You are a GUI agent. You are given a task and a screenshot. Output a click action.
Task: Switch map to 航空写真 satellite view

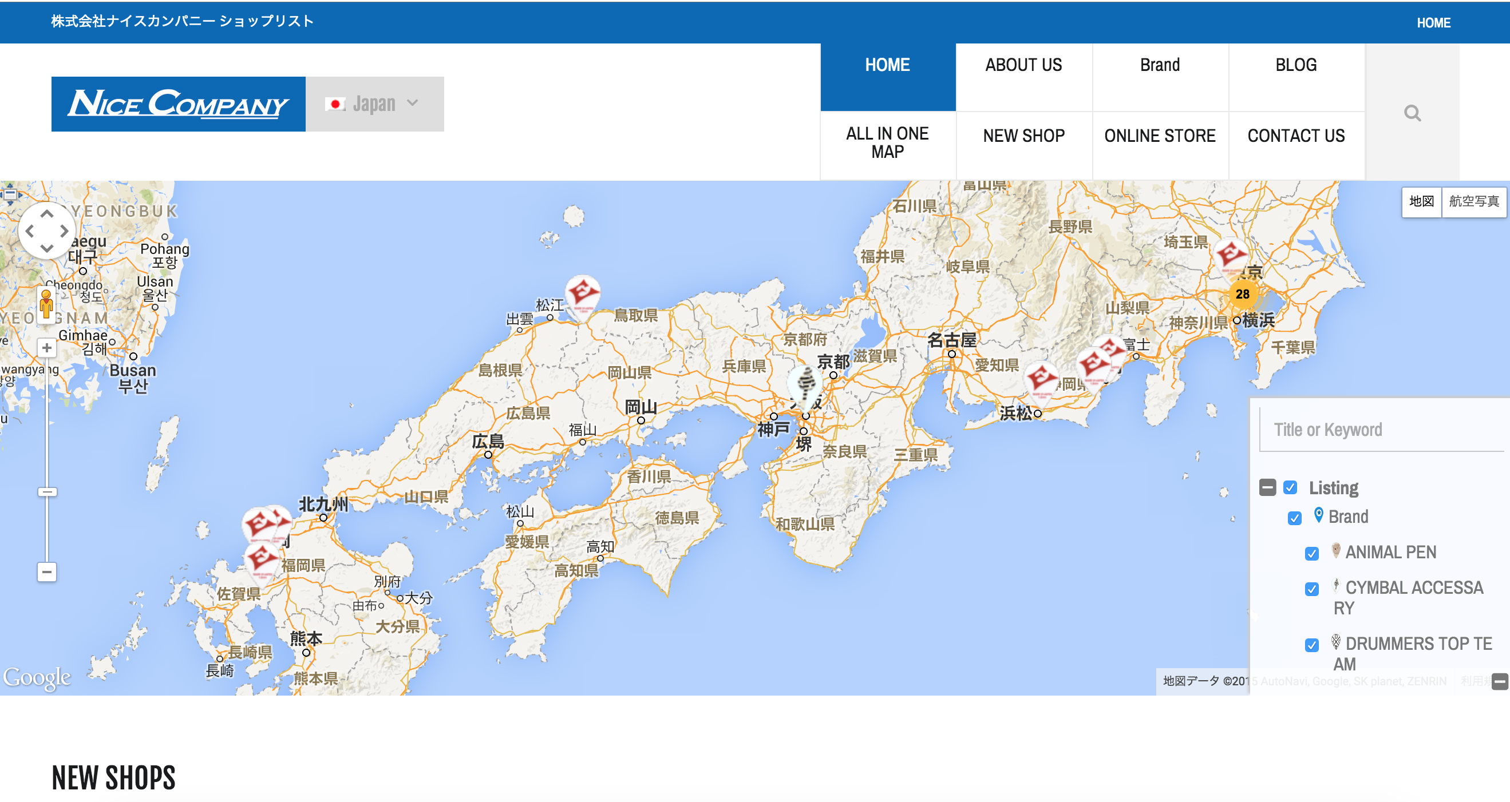(x=1474, y=202)
